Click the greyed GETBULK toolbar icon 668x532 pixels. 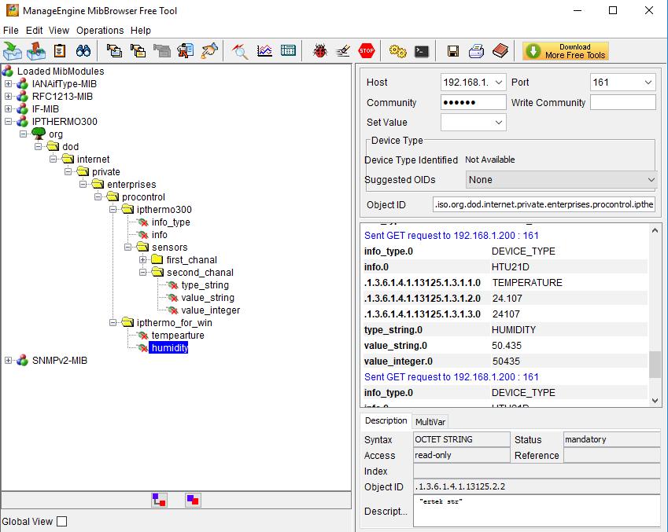(162, 51)
